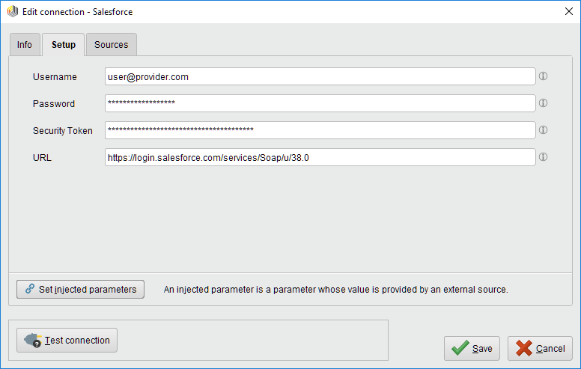
Task: Click the info icon next to URL field
Action: point(544,157)
